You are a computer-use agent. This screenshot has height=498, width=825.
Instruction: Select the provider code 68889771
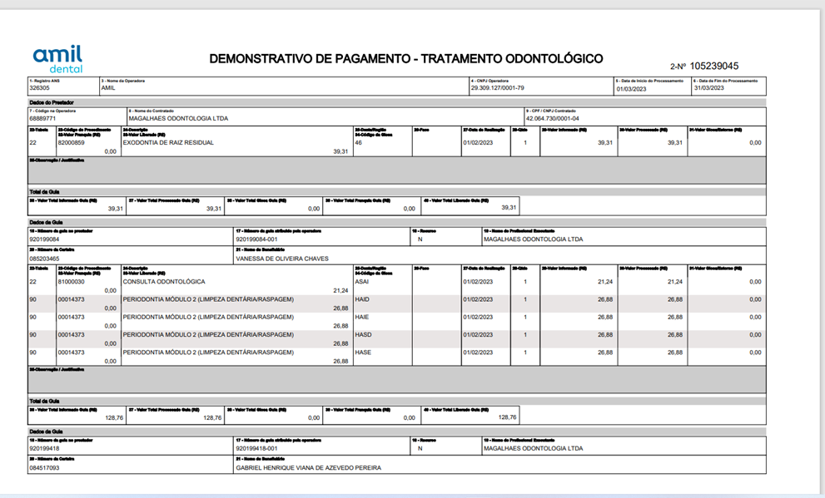(x=43, y=119)
